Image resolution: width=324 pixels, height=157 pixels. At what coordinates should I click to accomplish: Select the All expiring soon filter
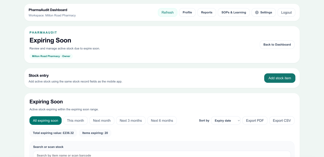(46, 120)
